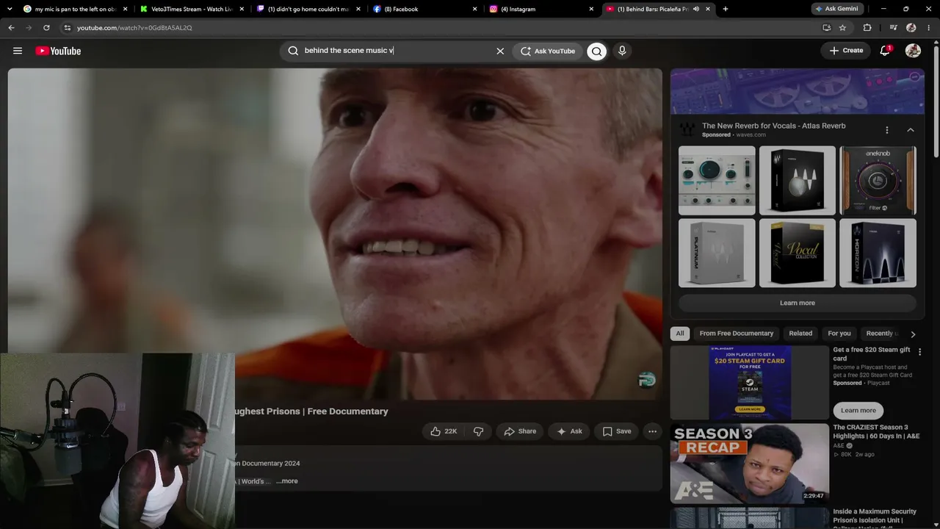Image resolution: width=940 pixels, height=529 pixels.
Task: Open Steam gift card ad options
Action: (919, 352)
